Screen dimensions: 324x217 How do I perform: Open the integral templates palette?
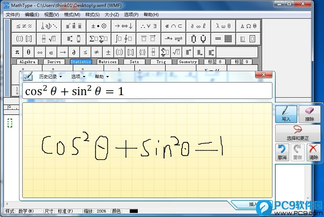pyautogui.click(x=124, y=39)
